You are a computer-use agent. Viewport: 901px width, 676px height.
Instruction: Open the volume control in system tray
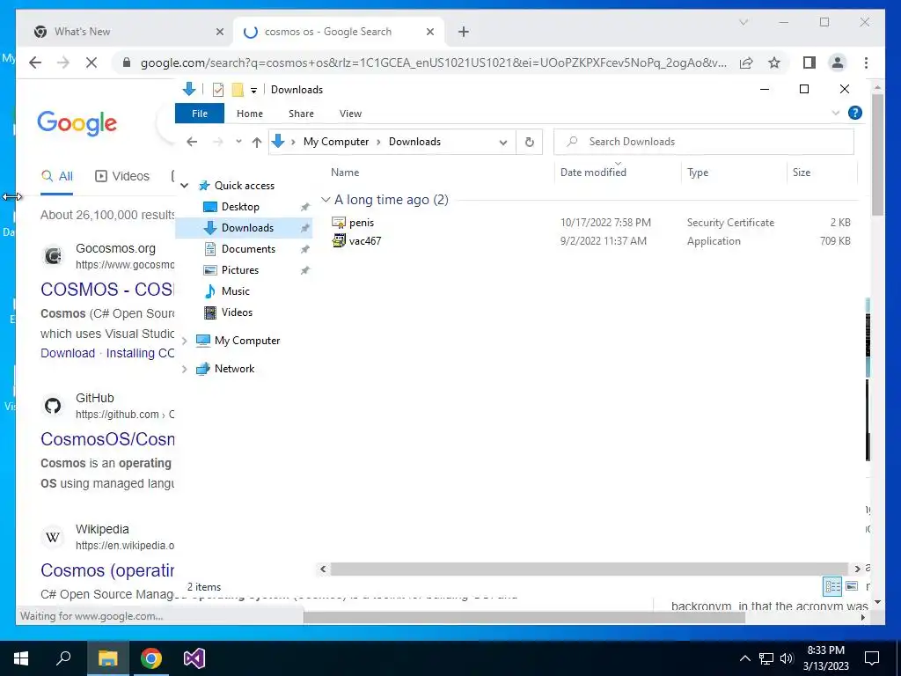pos(787,658)
